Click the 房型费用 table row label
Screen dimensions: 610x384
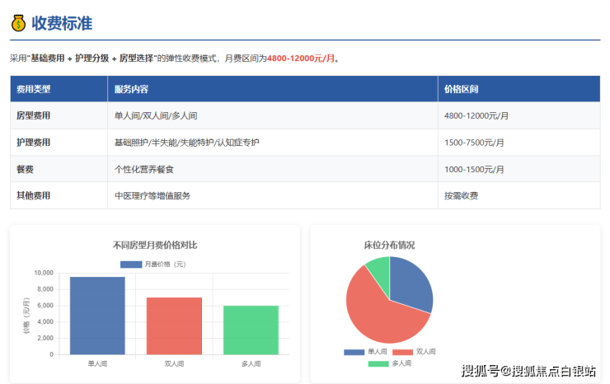point(34,116)
